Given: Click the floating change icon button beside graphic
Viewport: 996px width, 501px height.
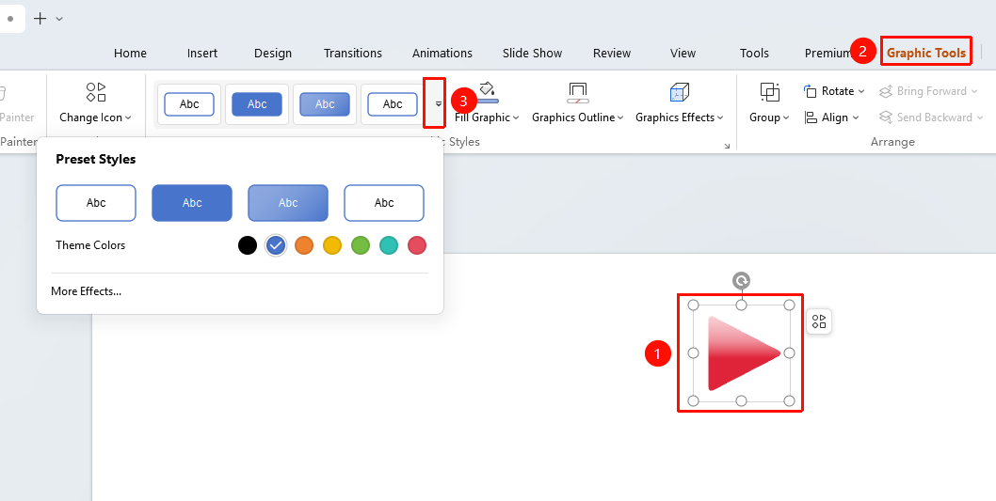Looking at the screenshot, I should 819,321.
